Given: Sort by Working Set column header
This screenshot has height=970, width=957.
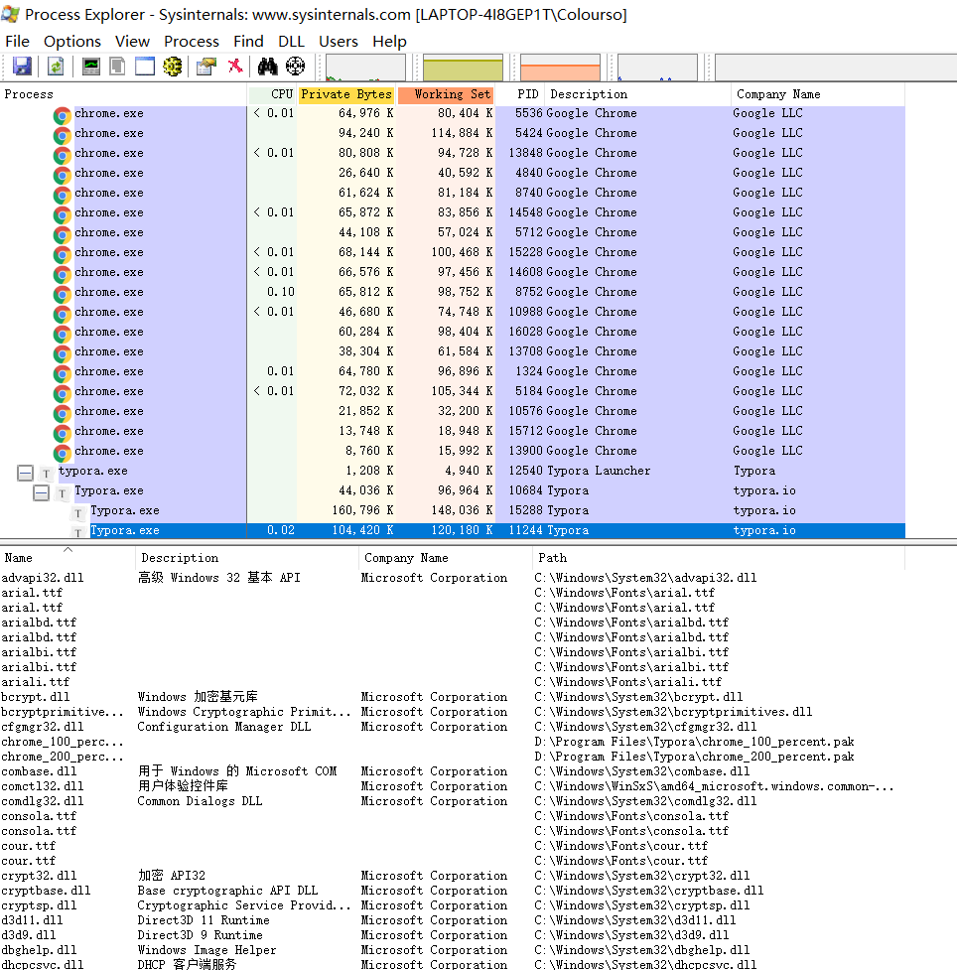Looking at the screenshot, I should pos(446,94).
